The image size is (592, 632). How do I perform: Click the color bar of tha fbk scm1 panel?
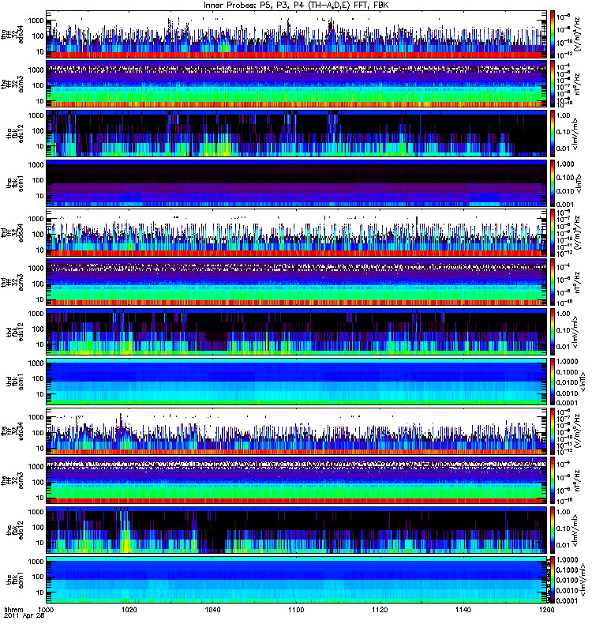[x=553, y=183]
